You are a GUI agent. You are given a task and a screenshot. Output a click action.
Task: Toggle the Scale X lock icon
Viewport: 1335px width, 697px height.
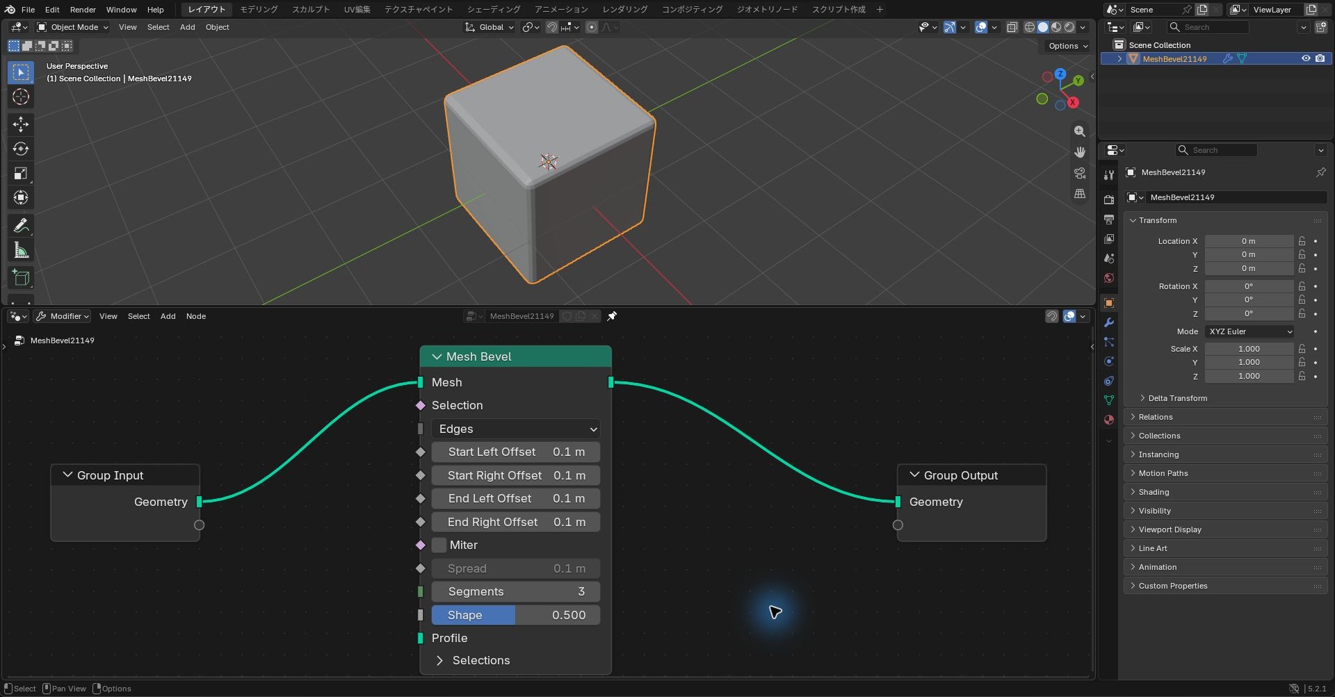(1302, 349)
